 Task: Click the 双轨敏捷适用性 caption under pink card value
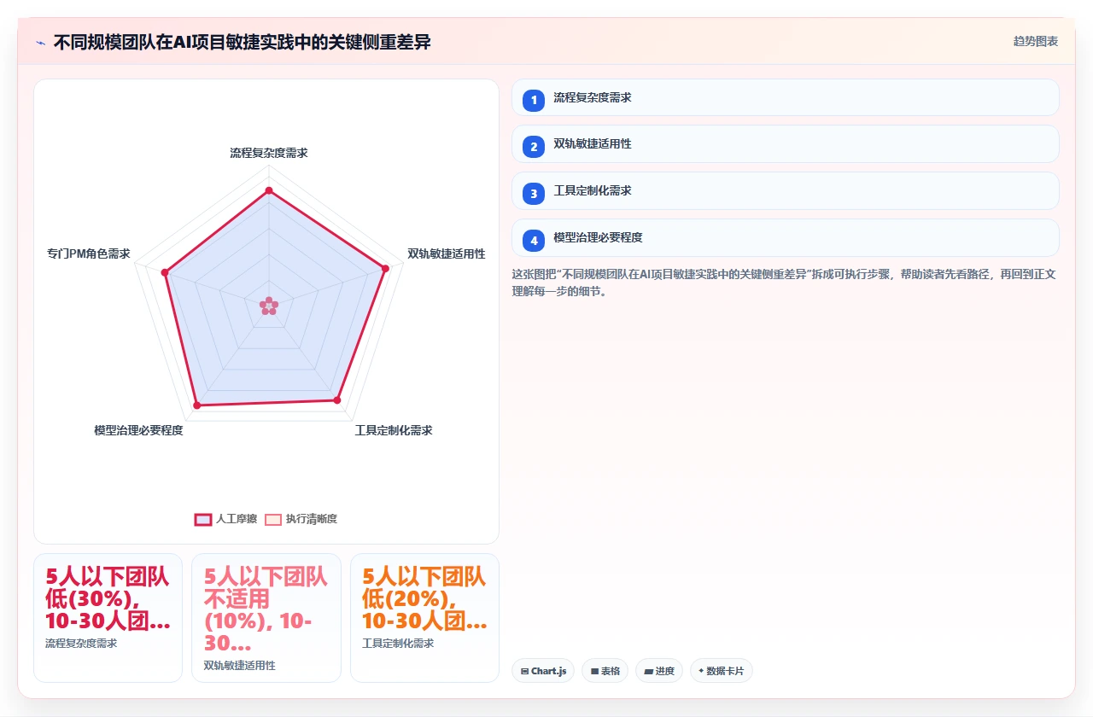coord(240,665)
